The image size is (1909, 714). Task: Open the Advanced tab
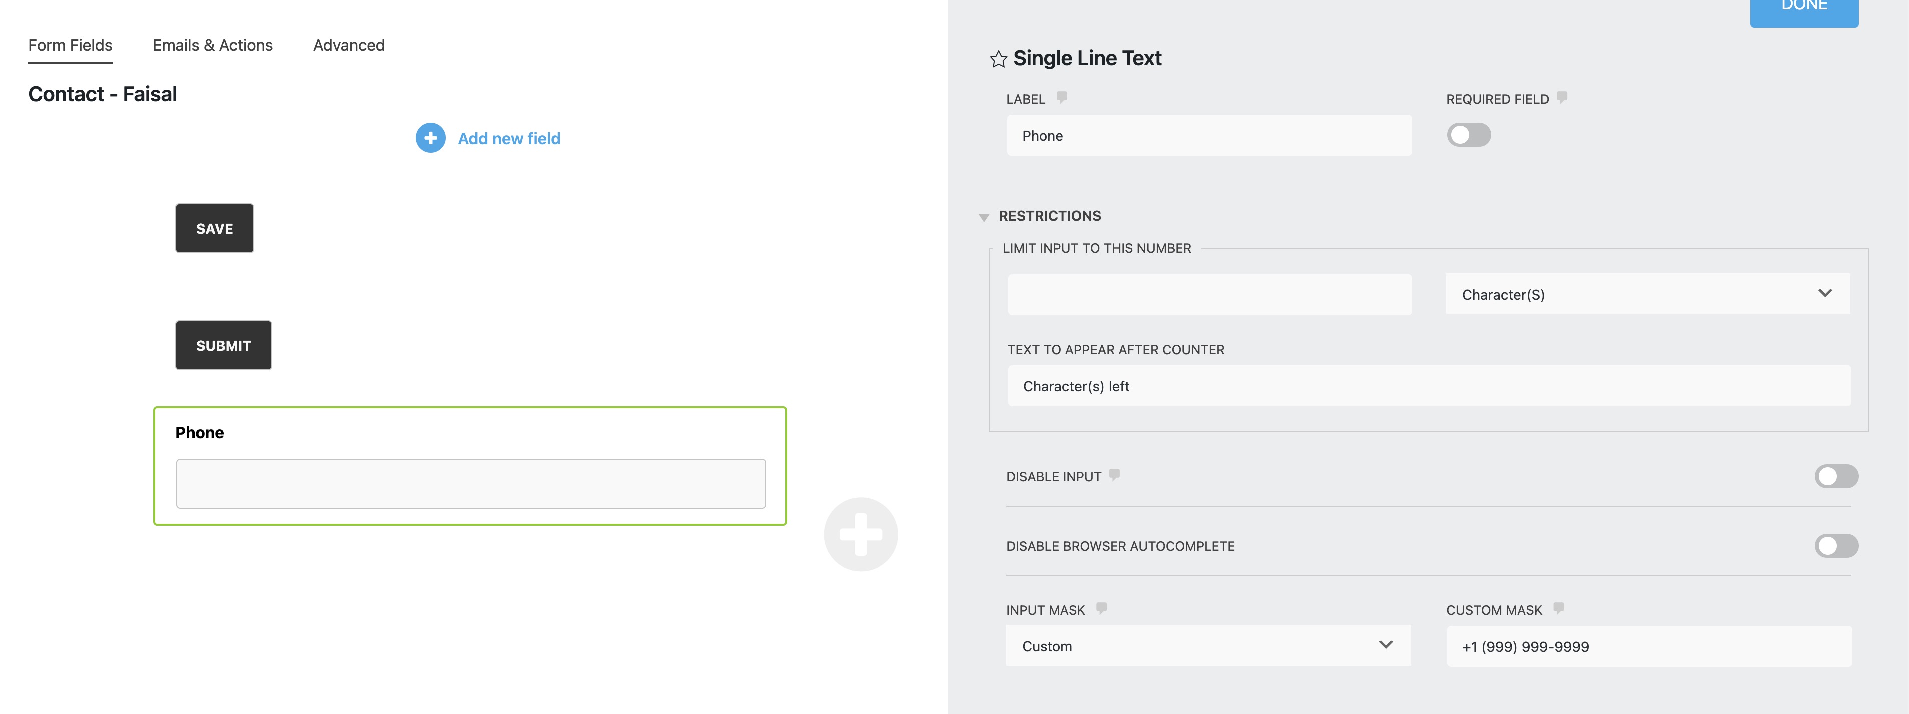tap(348, 45)
